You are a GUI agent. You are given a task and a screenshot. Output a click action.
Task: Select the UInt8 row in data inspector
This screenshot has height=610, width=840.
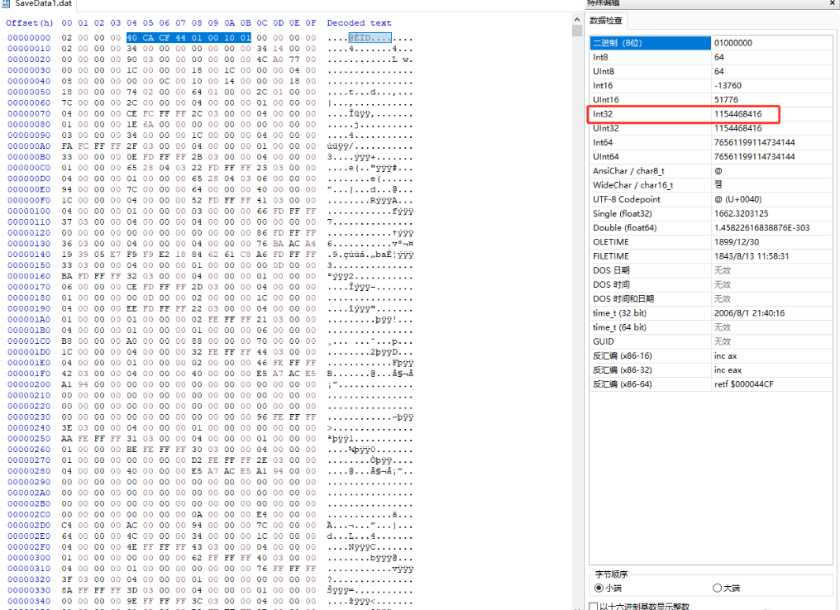(711, 71)
